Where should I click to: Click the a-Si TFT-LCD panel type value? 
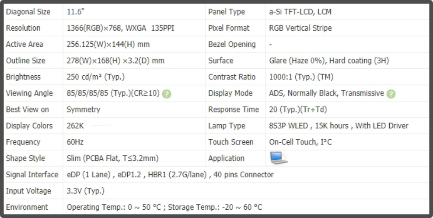(300, 12)
